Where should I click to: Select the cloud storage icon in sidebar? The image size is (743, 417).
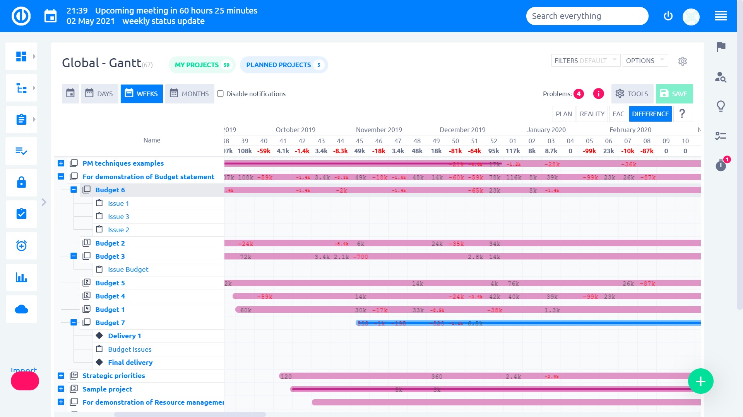pos(21,309)
